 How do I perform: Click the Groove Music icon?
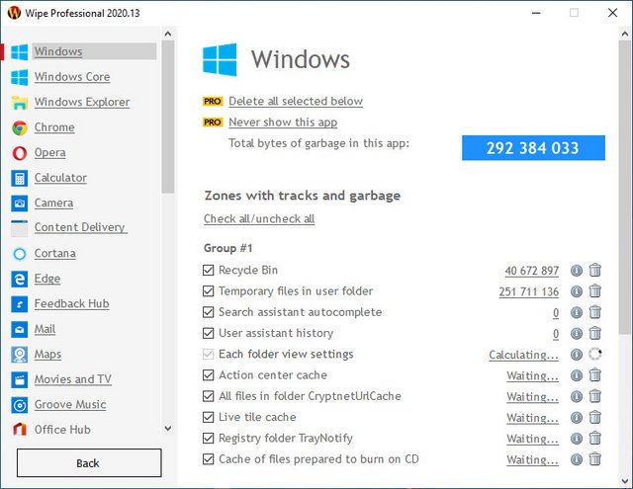click(x=20, y=405)
